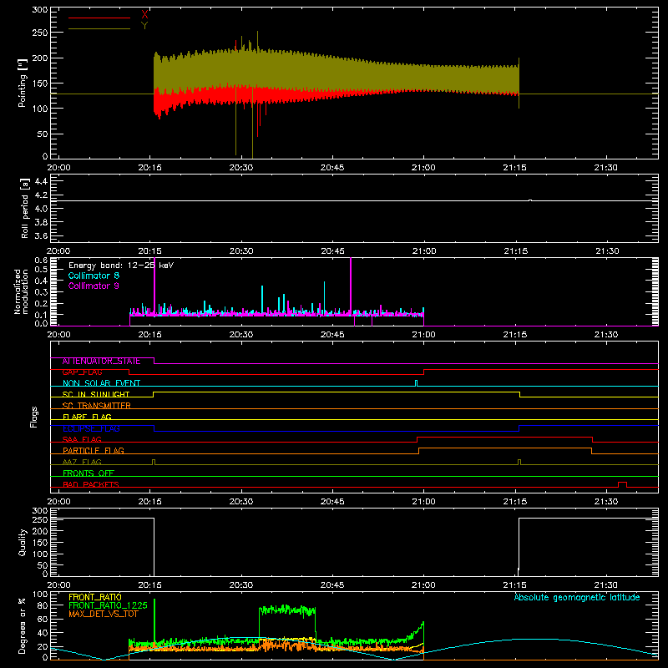Click the GAP_FLAG label
This screenshot has width=668, height=668.
pyautogui.click(x=82, y=372)
